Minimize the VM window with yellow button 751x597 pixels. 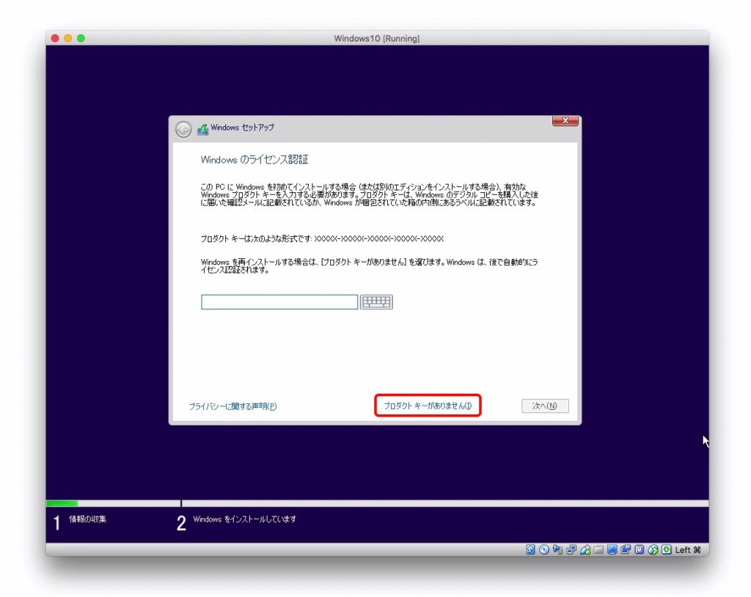coord(68,38)
